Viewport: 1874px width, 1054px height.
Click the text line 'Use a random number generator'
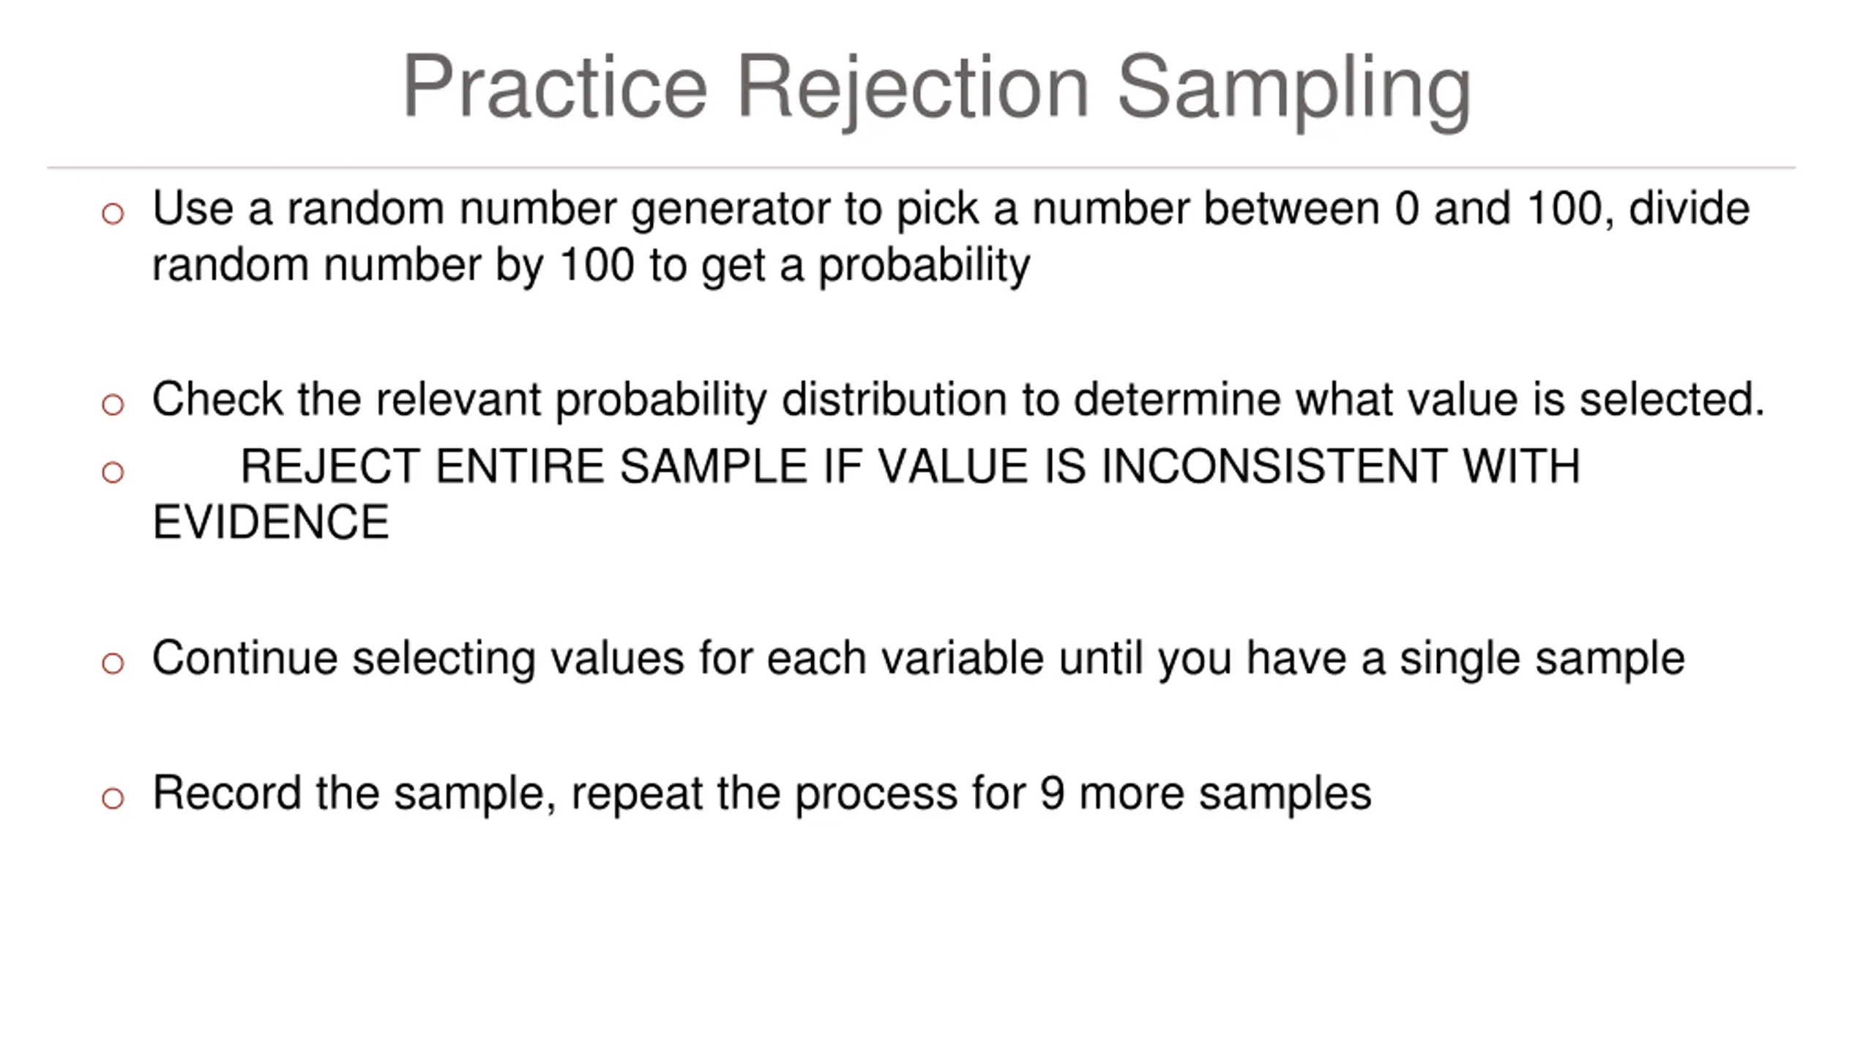950,210
